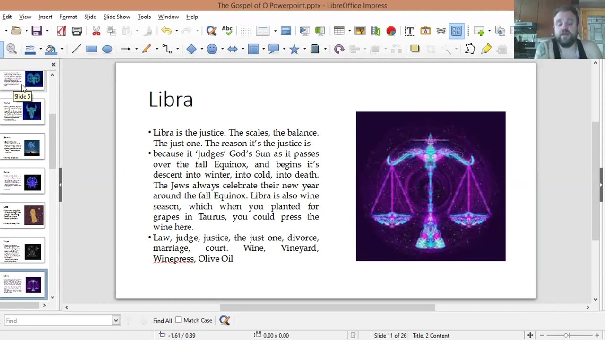
Task: Expand the Block Arrows dropdown
Action: point(242,49)
